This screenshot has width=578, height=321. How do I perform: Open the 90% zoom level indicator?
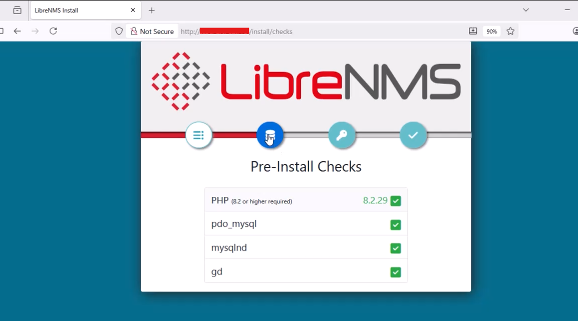coord(491,32)
